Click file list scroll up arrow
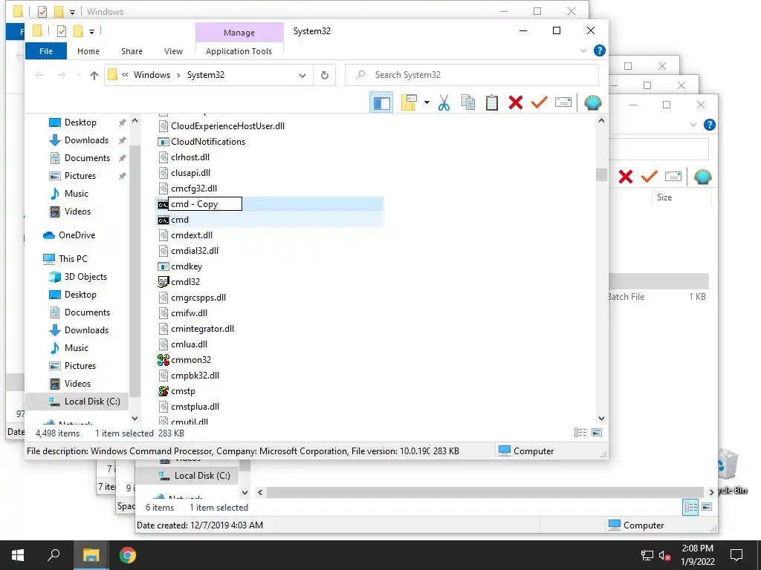The height and width of the screenshot is (570, 761). pos(601,120)
